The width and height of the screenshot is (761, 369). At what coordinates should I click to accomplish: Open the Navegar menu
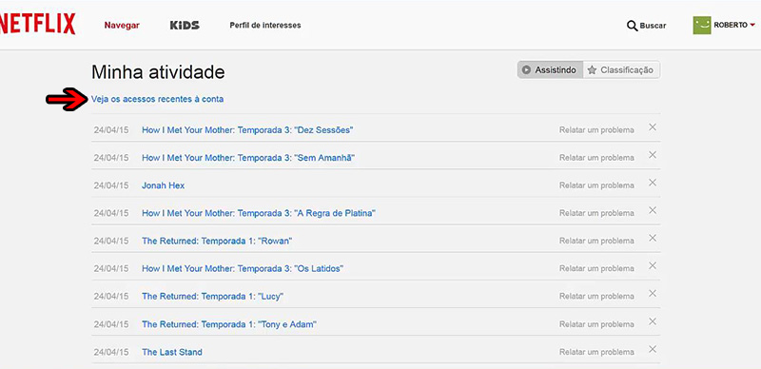pos(122,26)
